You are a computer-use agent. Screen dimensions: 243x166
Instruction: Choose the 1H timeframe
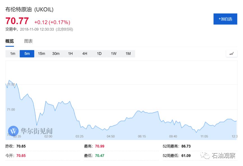click(70, 54)
